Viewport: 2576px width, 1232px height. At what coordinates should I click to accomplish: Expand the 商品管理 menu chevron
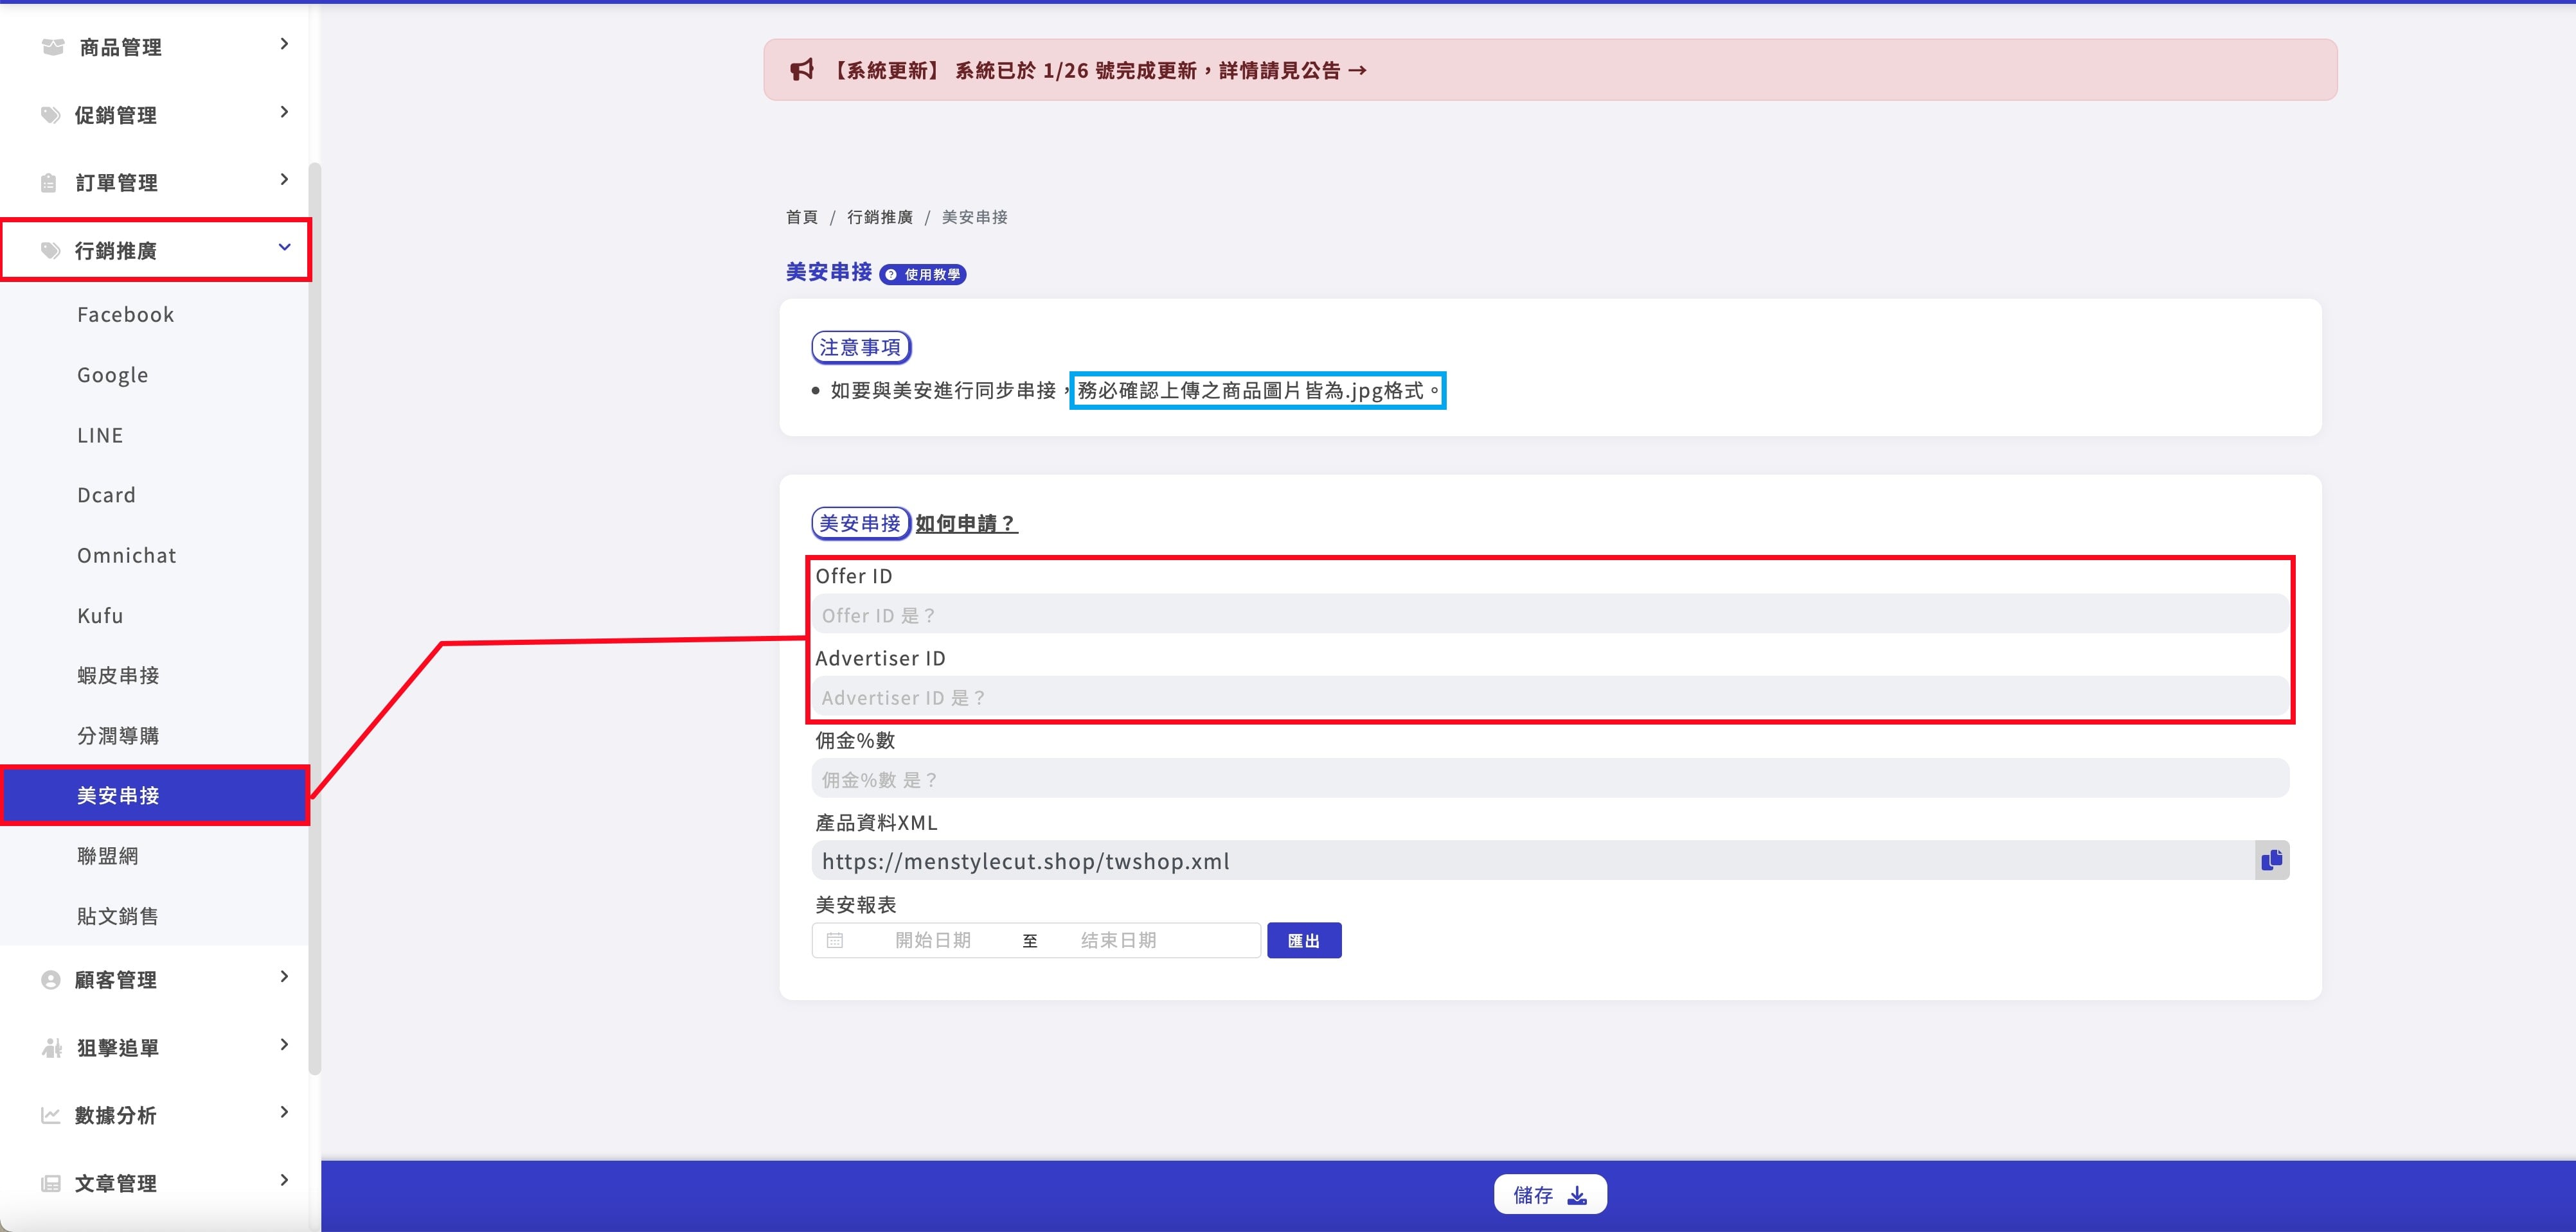coord(284,44)
